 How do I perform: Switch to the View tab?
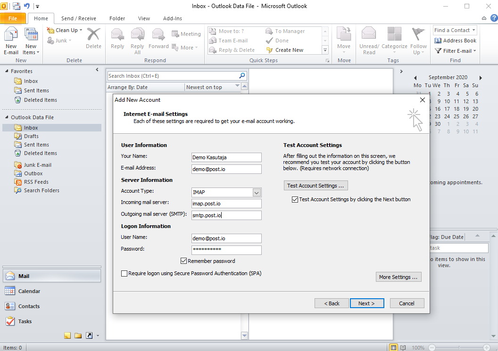click(x=144, y=18)
